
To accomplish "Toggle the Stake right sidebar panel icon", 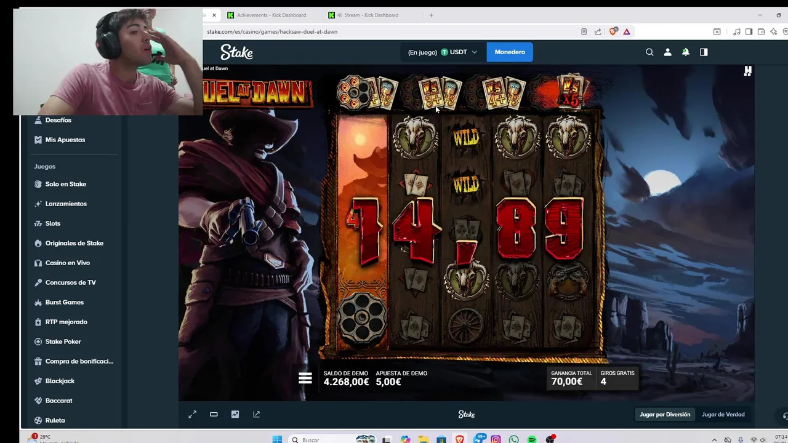I will pyautogui.click(x=704, y=52).
